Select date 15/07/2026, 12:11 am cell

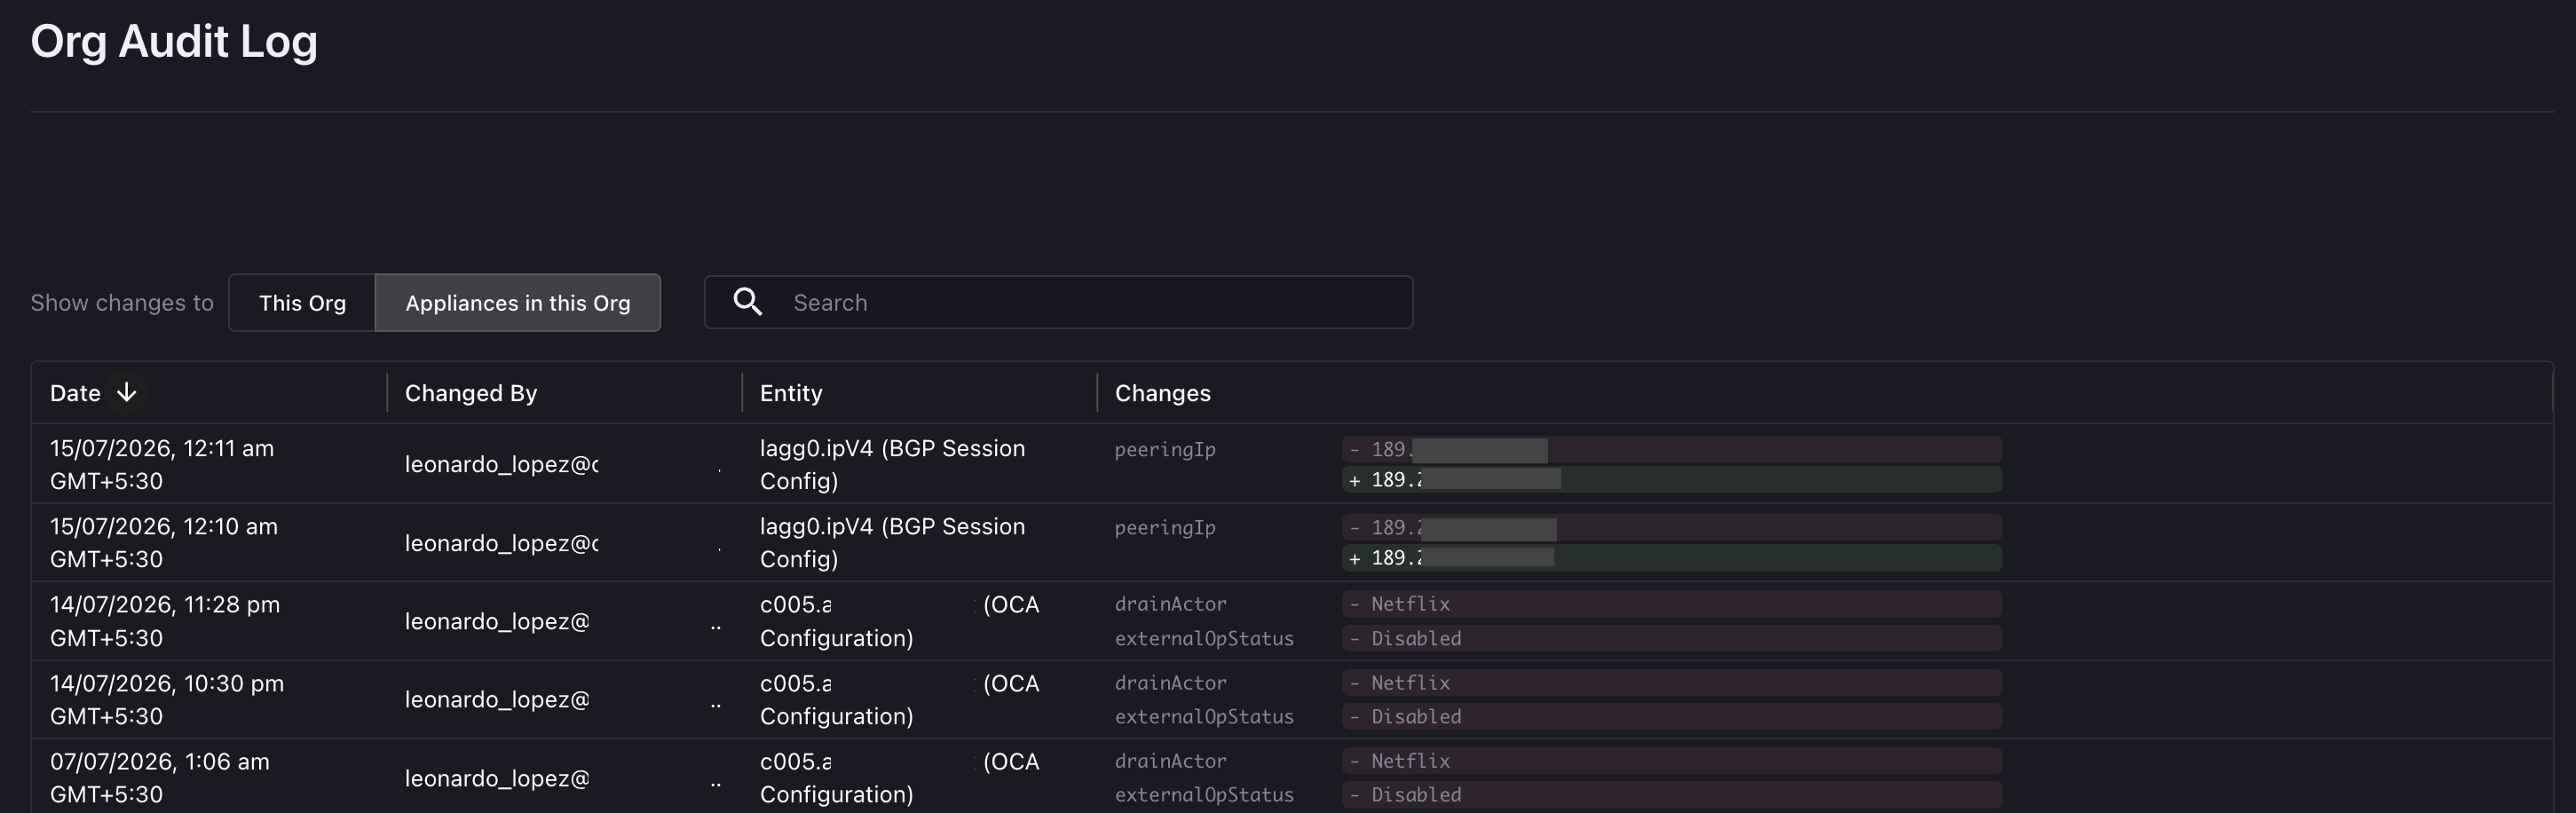162,464
